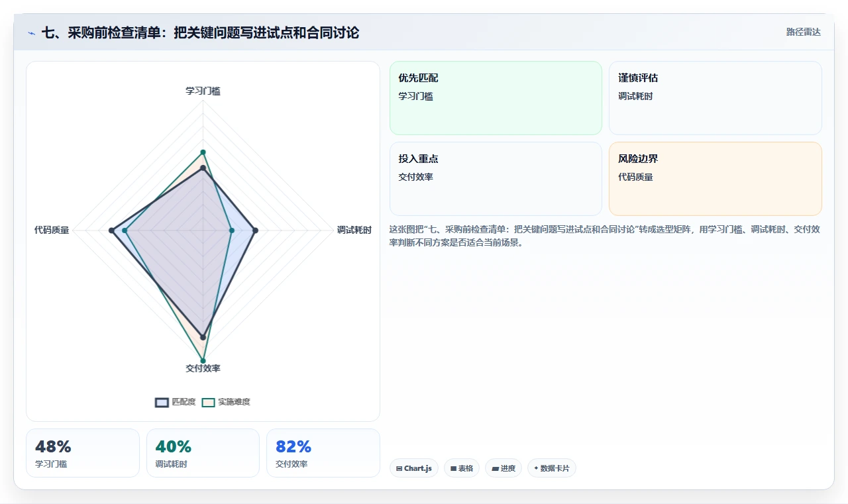848x504 pixels.
Task: Click the 匹配度 point on 学习门槛 axis
Action: point(203,169)
